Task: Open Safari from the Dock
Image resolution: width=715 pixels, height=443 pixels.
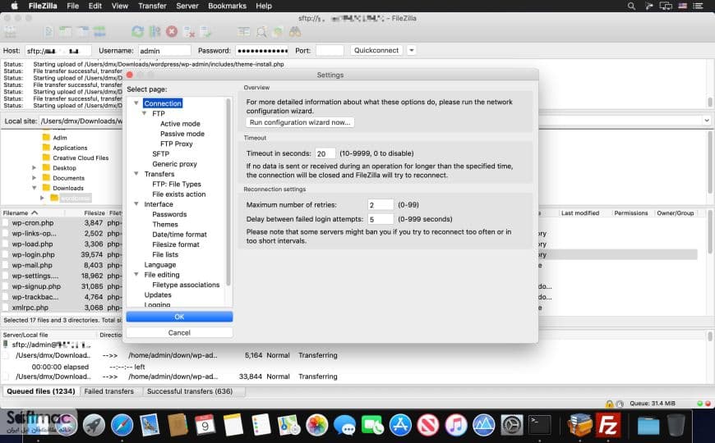Action: click(x=122, y=425)
